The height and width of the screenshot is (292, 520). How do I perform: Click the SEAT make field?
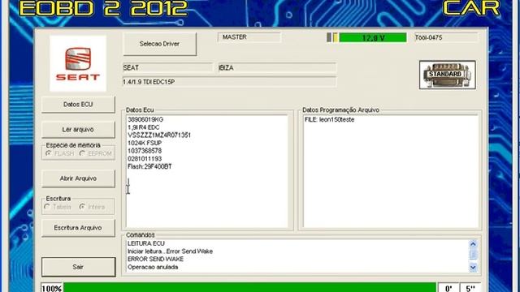tap(168, 68)
